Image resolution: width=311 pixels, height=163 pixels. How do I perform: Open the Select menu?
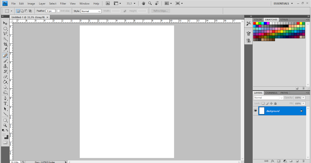(x=53, y=4)
